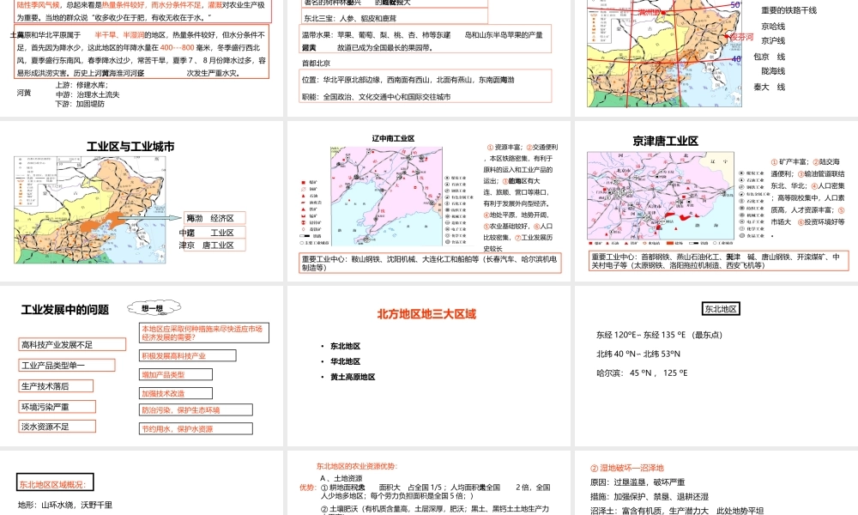The image size is (858, 515).
Task: Click the 工业区与工业城市 slide title
Action: (130, 147)
